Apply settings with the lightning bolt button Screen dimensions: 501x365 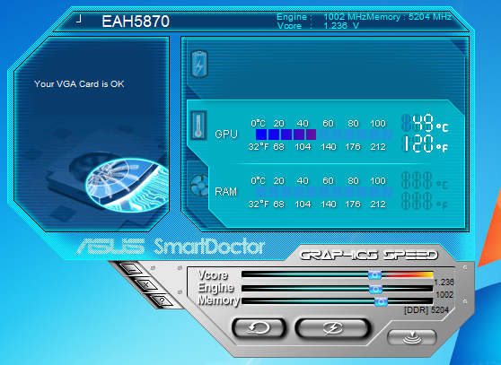click(x=332, y=327)
